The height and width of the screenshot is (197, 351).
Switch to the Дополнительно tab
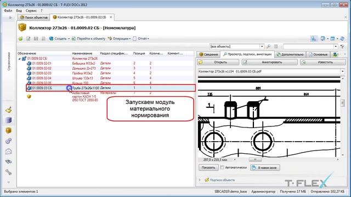coord(290,54)
